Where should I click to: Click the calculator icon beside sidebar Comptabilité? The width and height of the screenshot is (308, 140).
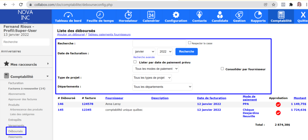7,76
